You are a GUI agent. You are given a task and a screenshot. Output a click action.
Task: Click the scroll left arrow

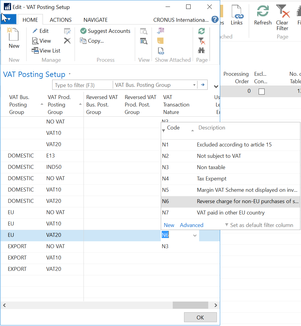point(4,305)
